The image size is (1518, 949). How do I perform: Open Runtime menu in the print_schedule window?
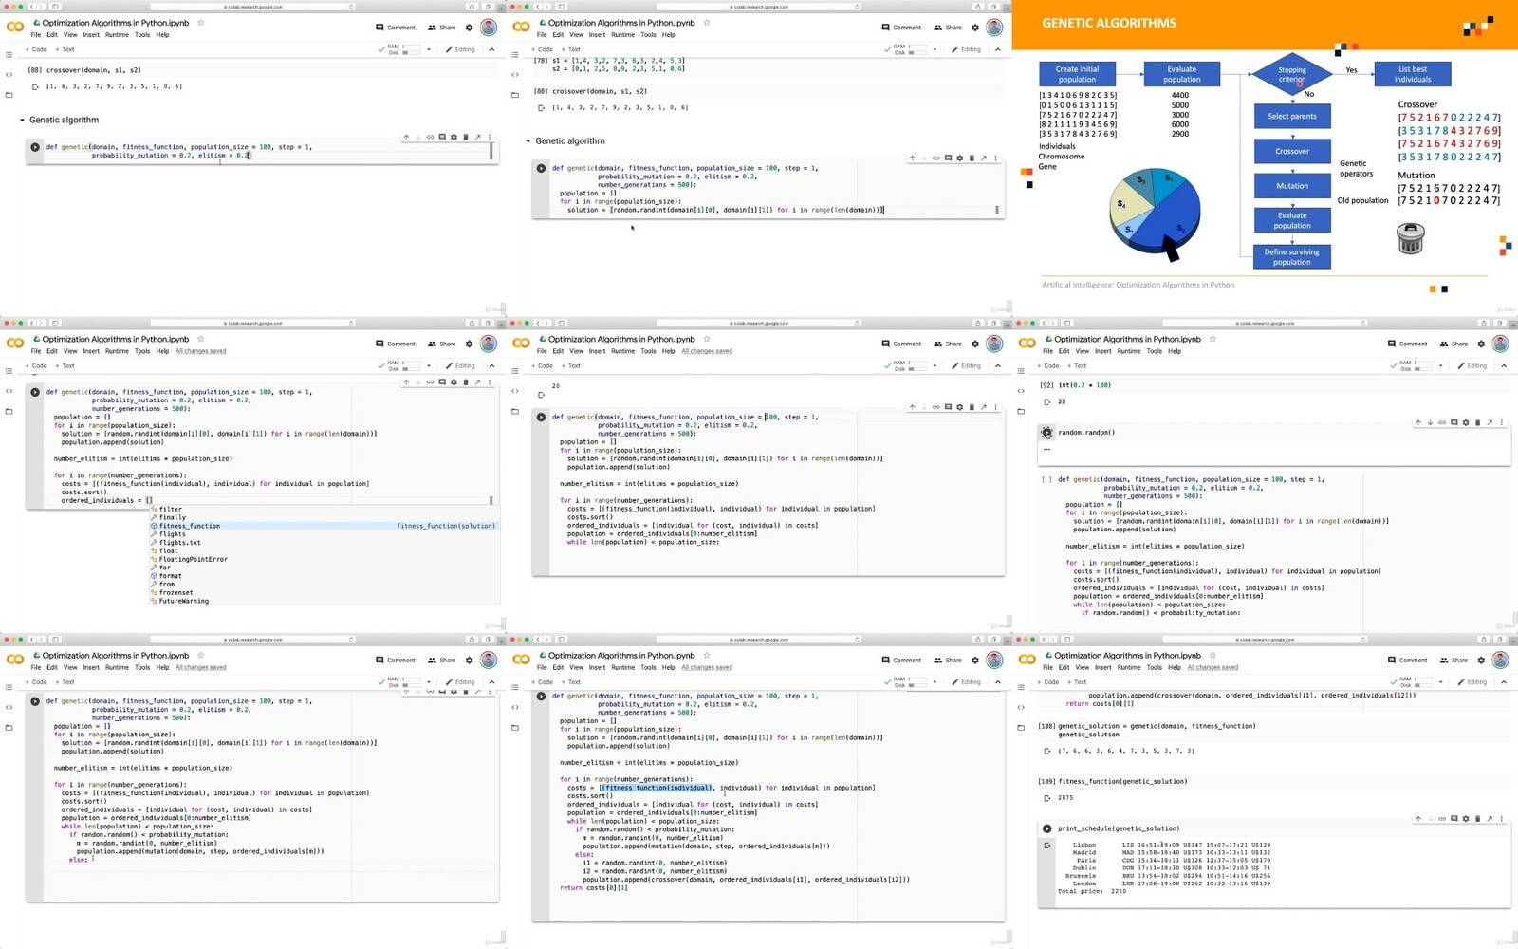[1129, 667]
